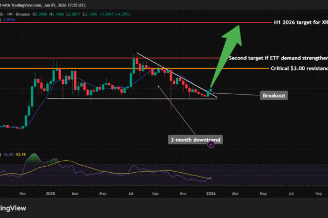This screenshot has height=218, width=328.
Task: Click the H1 2026 target text label
Action: click(300, 23)
